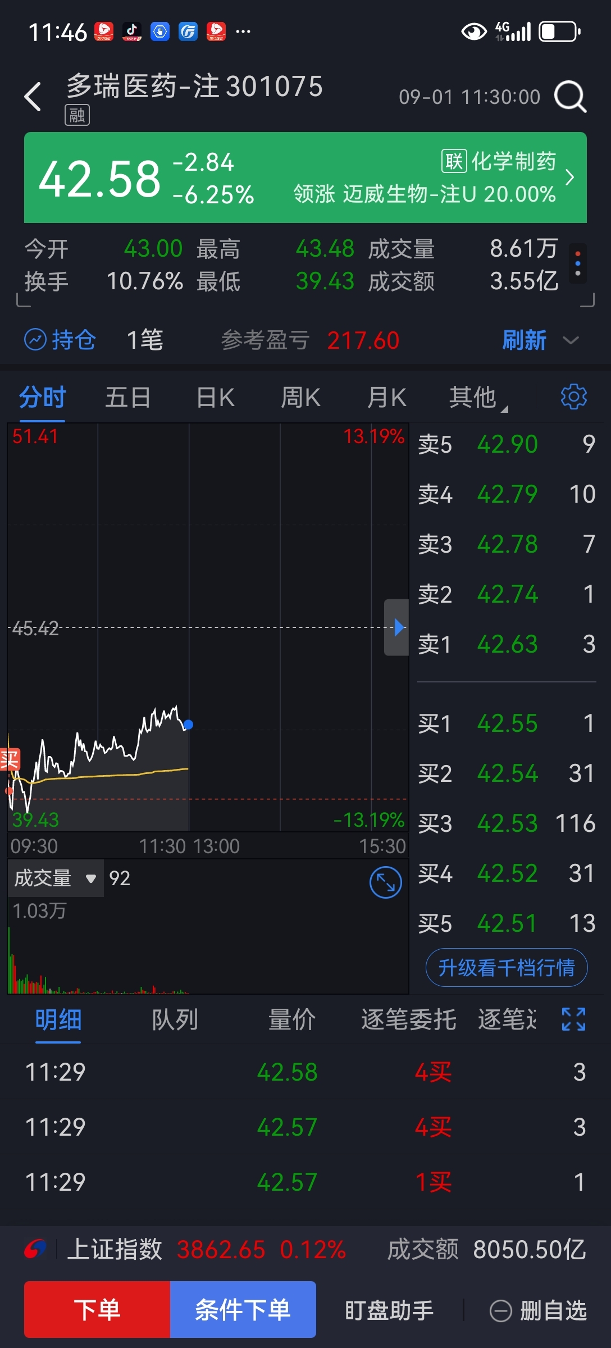Switch to the 明细 tab
The height and width of the screenshot is (1348, 611).
pyautogui.click(x=58, y=1019)
